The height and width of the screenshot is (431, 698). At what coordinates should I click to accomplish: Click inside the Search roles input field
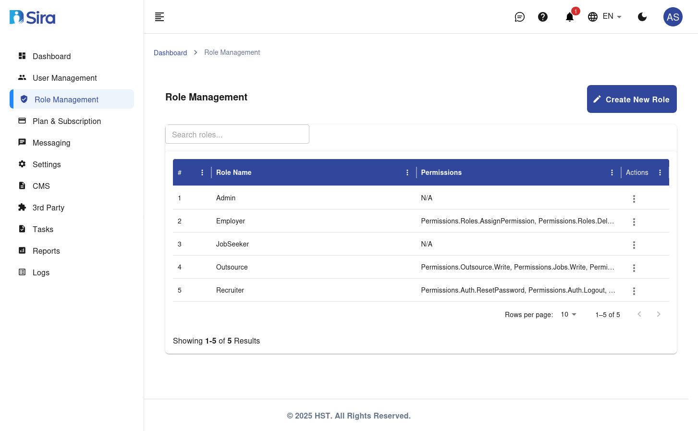click(237, 134)
